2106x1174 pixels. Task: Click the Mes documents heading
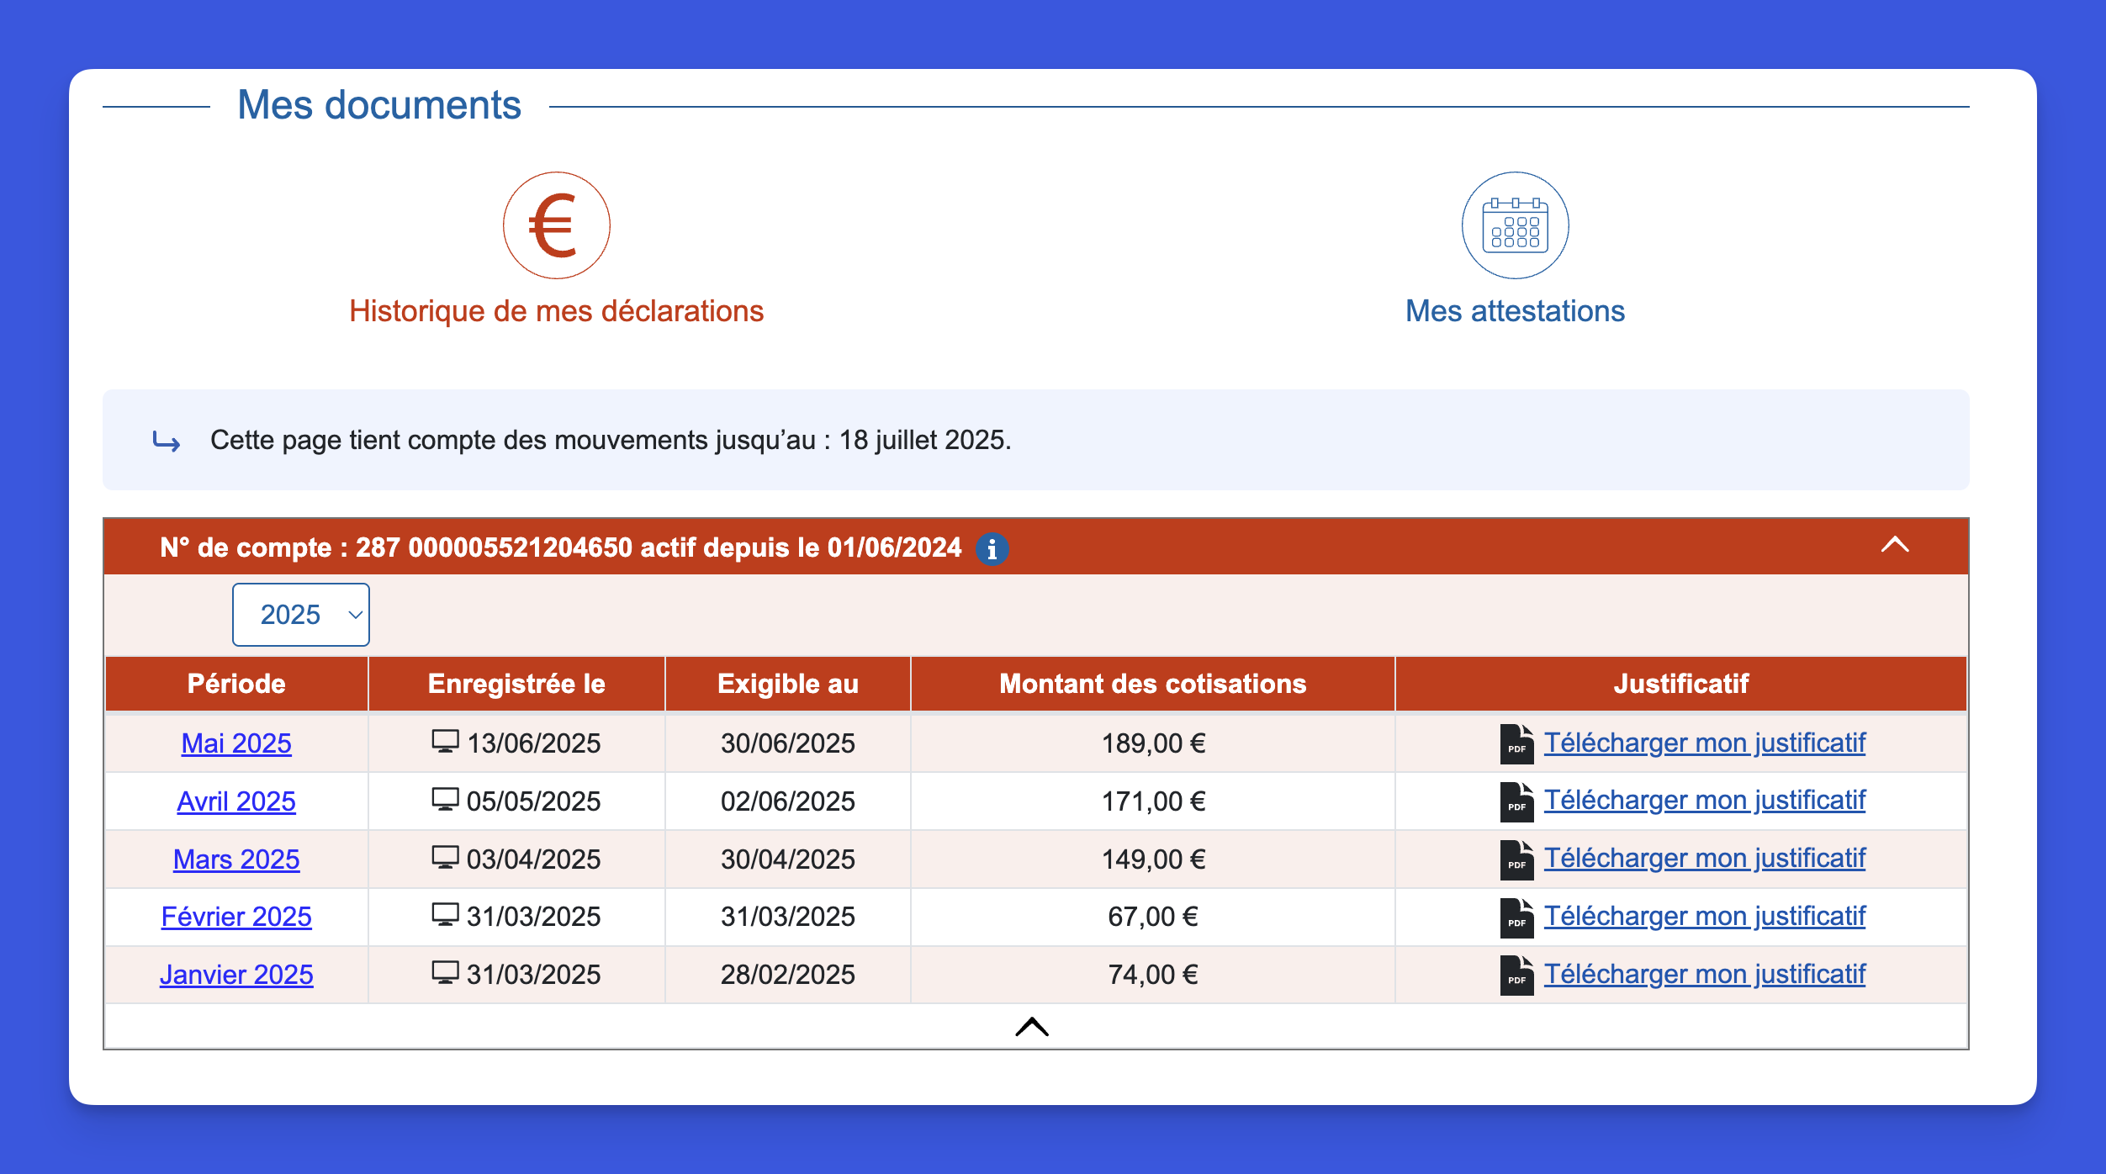coord(379,106)
